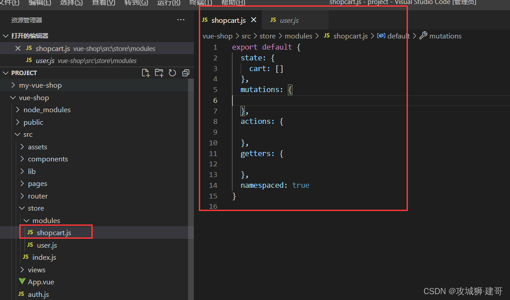
Task: Collapse all folders in the explorer
Action: (186, 73)
